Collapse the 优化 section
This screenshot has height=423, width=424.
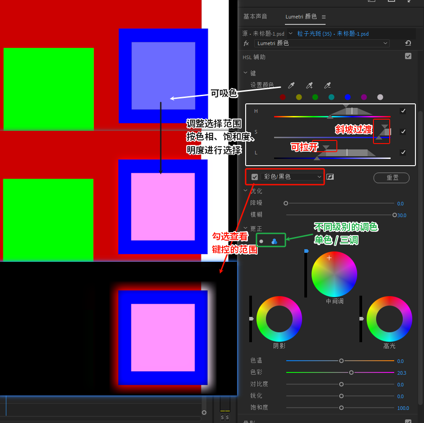click(x=245, y=191)
